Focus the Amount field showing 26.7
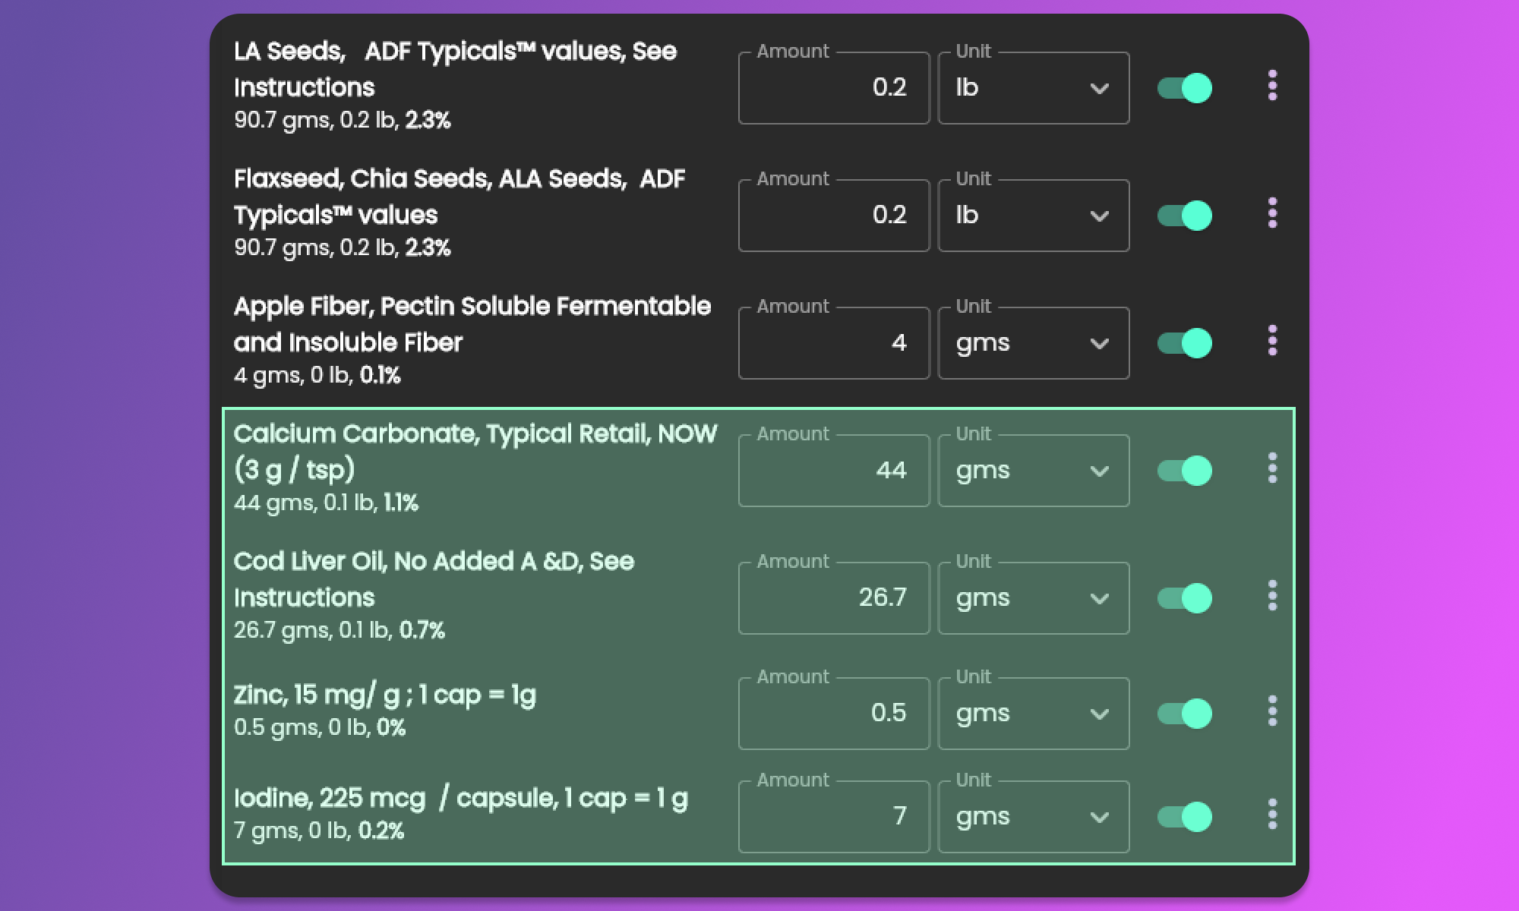 pos(833,598)
